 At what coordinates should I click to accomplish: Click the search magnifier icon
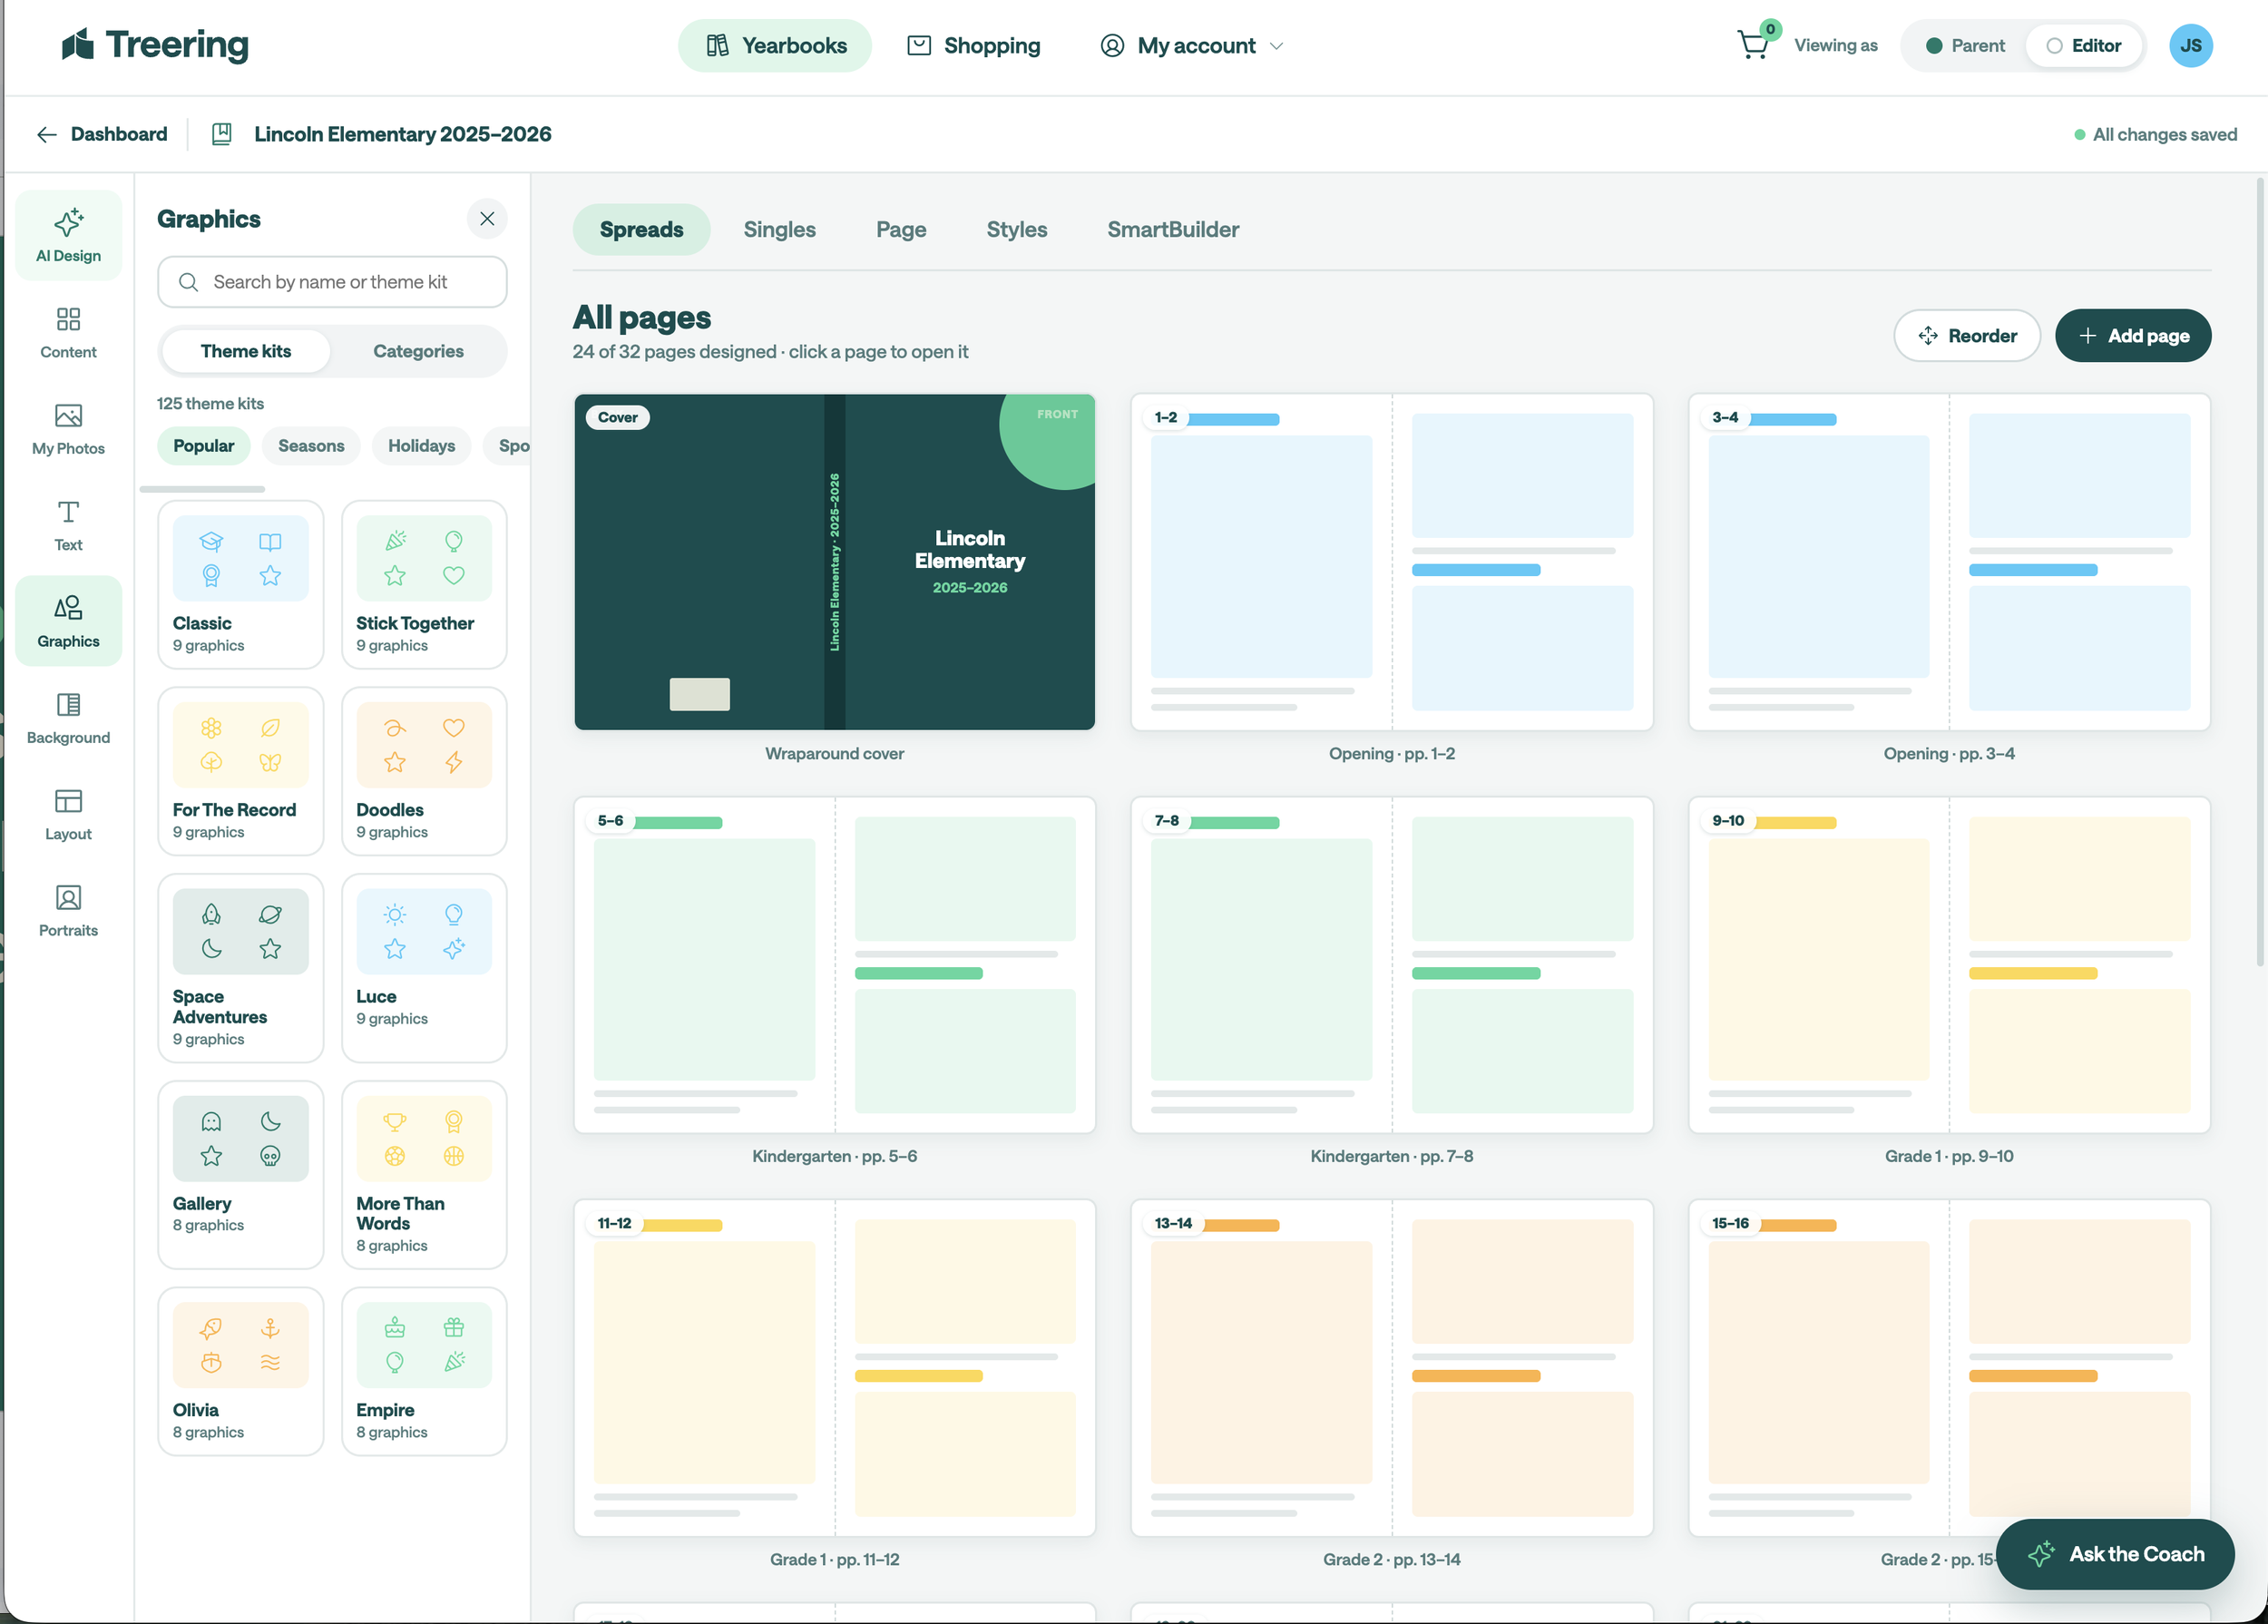tap(188, 282)
